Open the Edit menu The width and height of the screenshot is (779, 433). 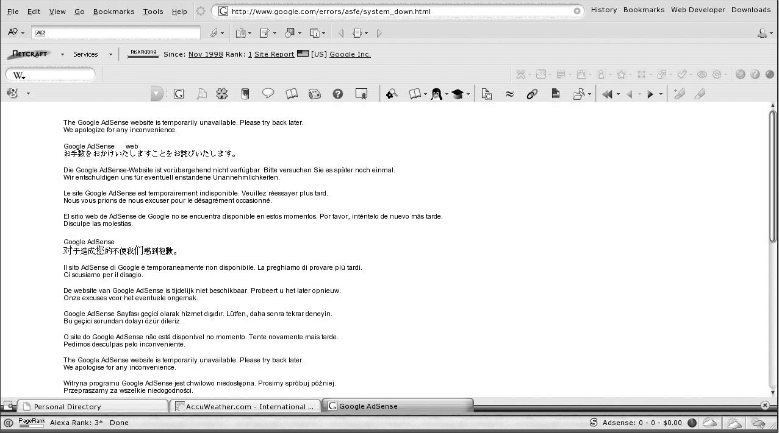tap(34, 12)
